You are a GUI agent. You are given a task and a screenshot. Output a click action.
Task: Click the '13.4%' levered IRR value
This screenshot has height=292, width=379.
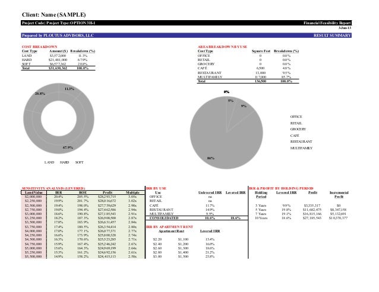(210, 239)
